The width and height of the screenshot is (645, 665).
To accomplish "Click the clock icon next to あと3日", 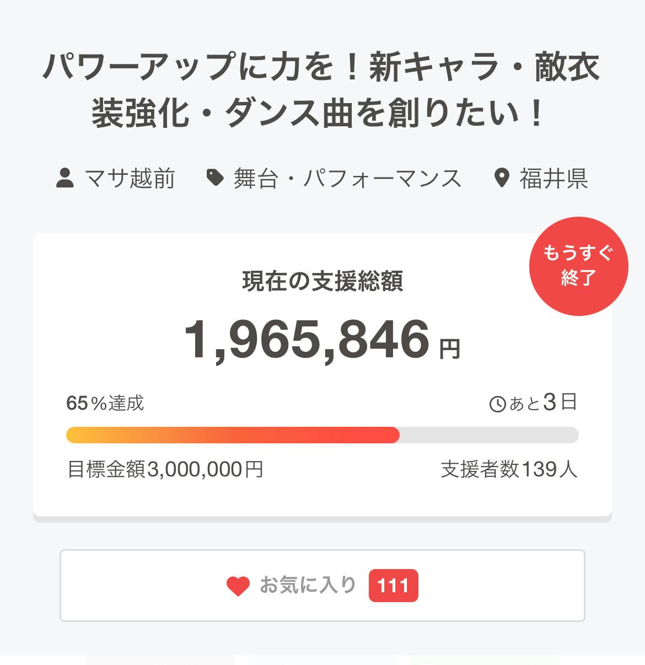I will coord(497,404).
